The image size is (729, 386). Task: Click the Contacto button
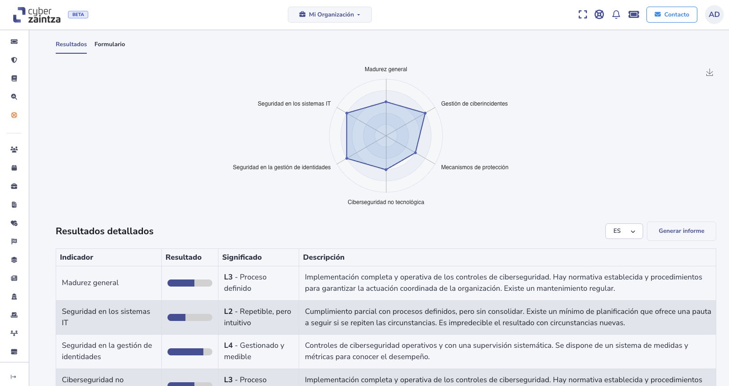click(x=671, y=15)
